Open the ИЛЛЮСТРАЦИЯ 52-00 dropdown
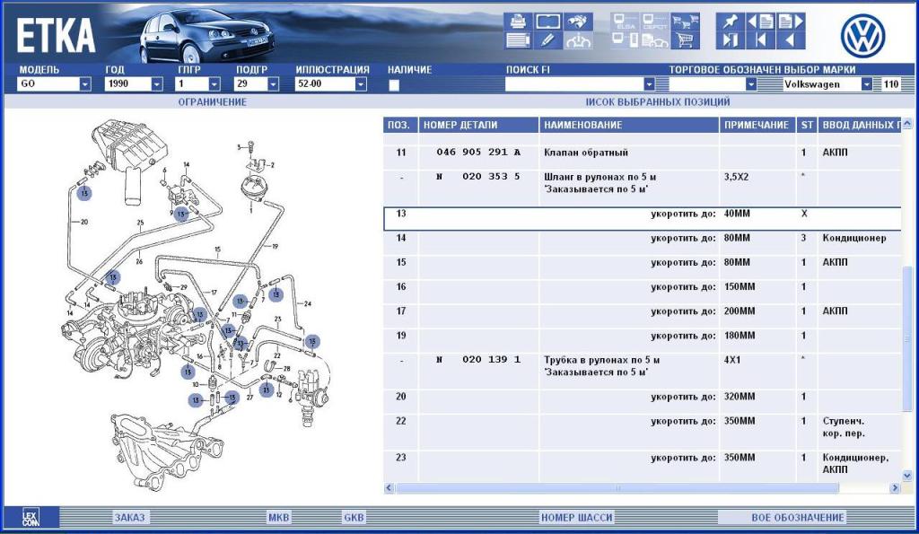Image resolution: width=919 pixels, height=534 pixels. (x=361, y=84)
